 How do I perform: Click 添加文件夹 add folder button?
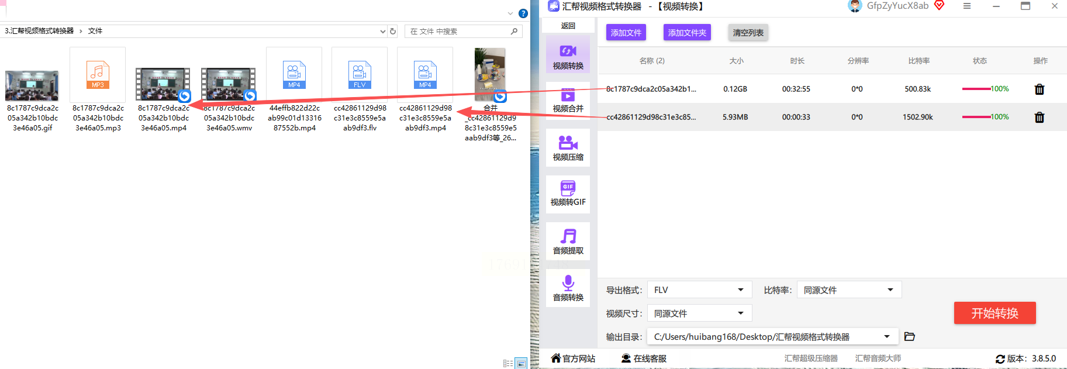click(687, 33)
